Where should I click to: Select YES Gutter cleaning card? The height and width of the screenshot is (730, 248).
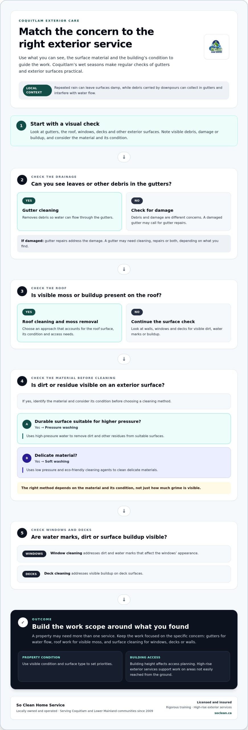[x=69, y=211]
